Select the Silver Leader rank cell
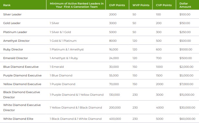Screen dimensions: 199x123 click(12, 14)
